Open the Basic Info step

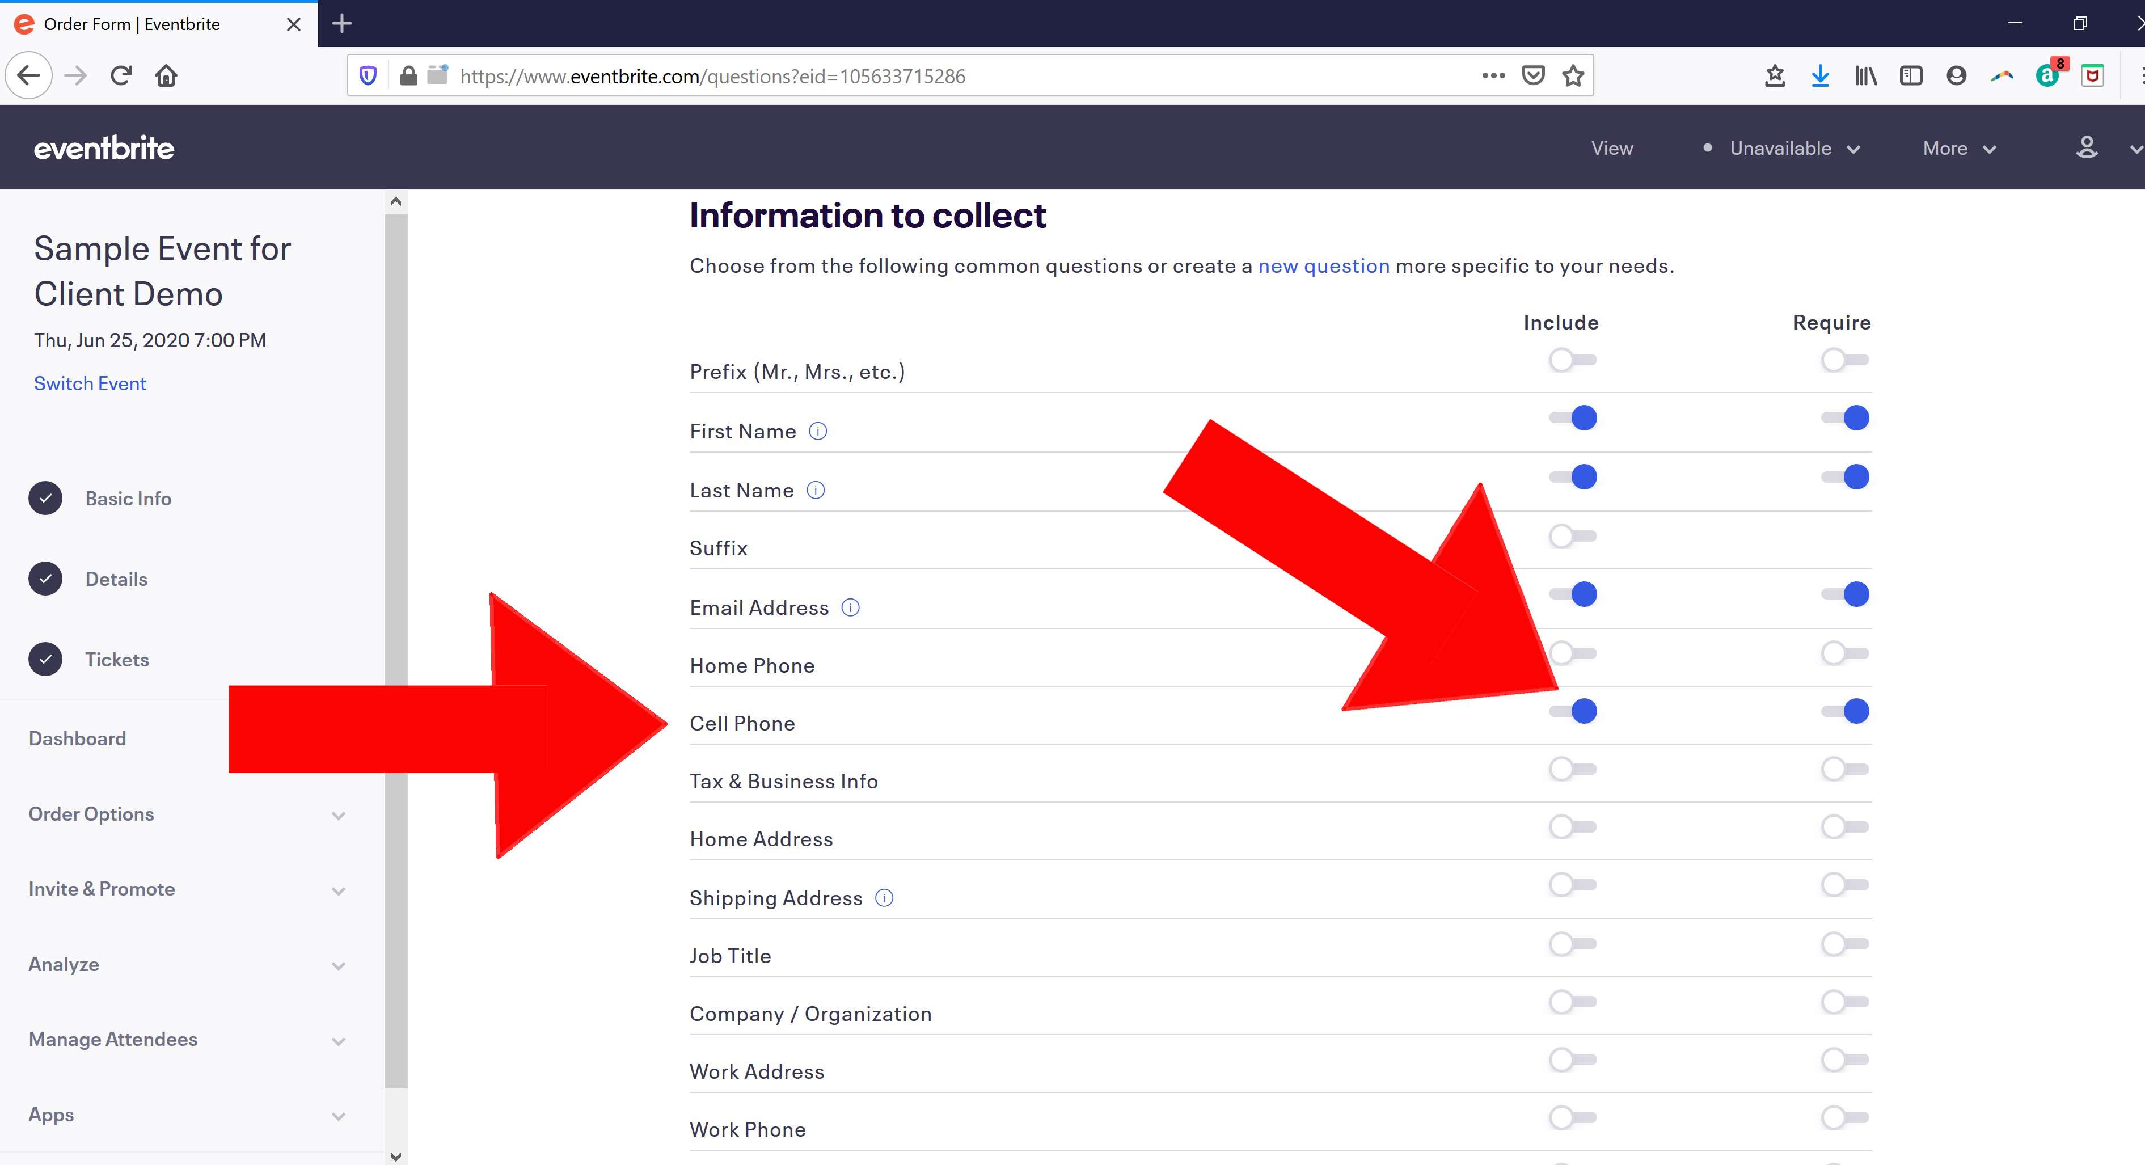coord(100,498)
